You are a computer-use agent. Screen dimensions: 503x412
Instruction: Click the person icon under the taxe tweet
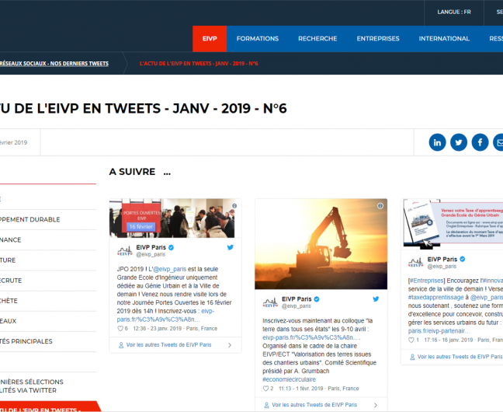[412, 357]
